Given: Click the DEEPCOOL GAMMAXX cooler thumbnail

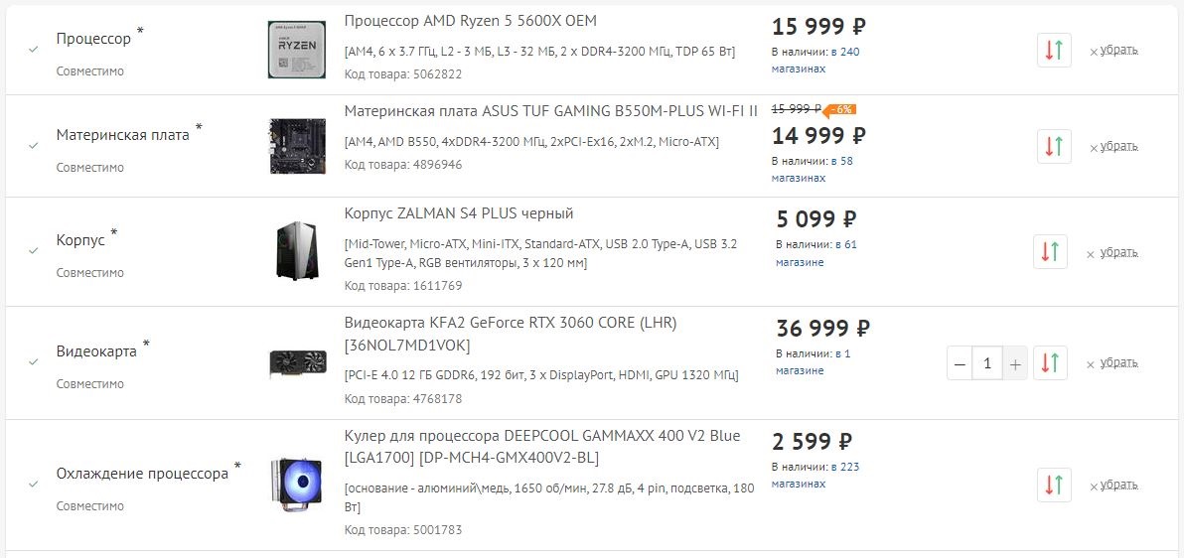Looking at the screenshot, I should pyautogui.click(x=296, y=487).
